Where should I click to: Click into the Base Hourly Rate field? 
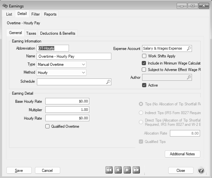[x=67, y=101]
